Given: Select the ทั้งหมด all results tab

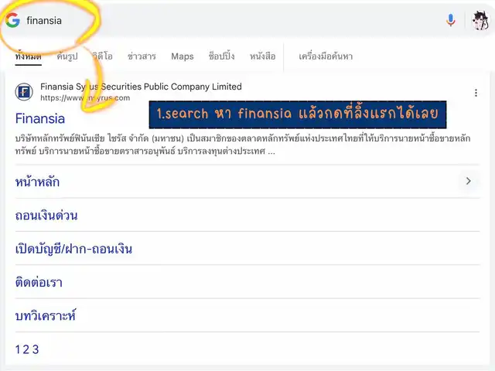Looking at the screenshot, I should pyautogui.click(x=29, y=56).
